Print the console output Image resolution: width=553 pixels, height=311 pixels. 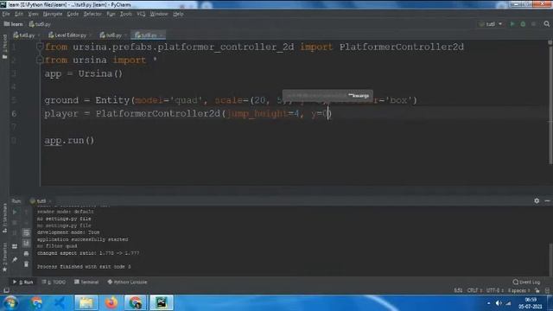(x=26, y=254)
